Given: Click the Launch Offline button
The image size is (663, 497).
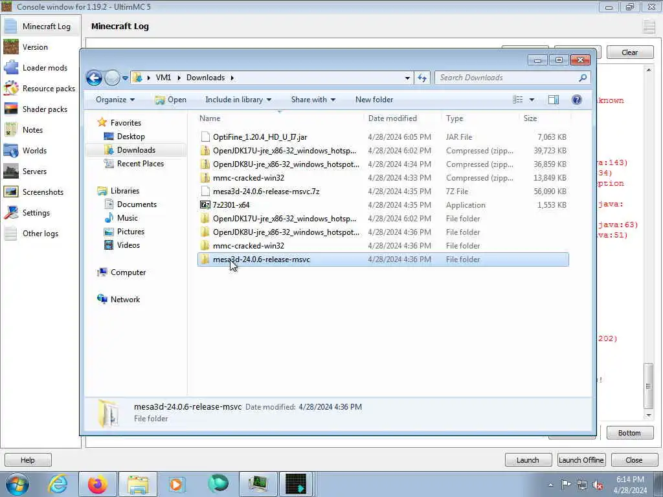Looking at the screenshot, I should (x=581, y=460).
